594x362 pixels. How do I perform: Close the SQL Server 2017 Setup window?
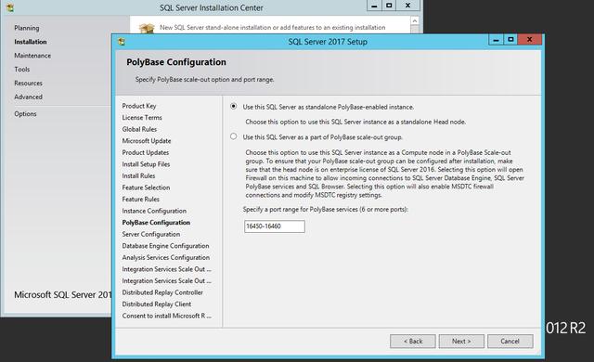[530, 39]
